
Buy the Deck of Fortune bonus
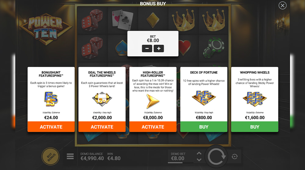click(204, 127)
